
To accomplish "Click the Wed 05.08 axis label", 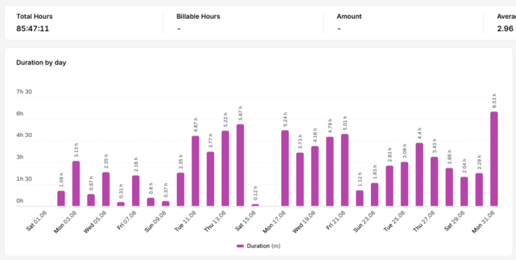I will [94, 221].
